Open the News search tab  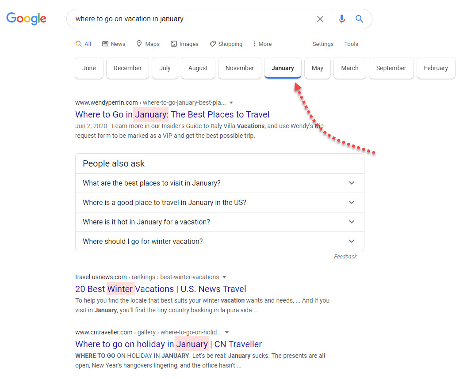point(114,44)
